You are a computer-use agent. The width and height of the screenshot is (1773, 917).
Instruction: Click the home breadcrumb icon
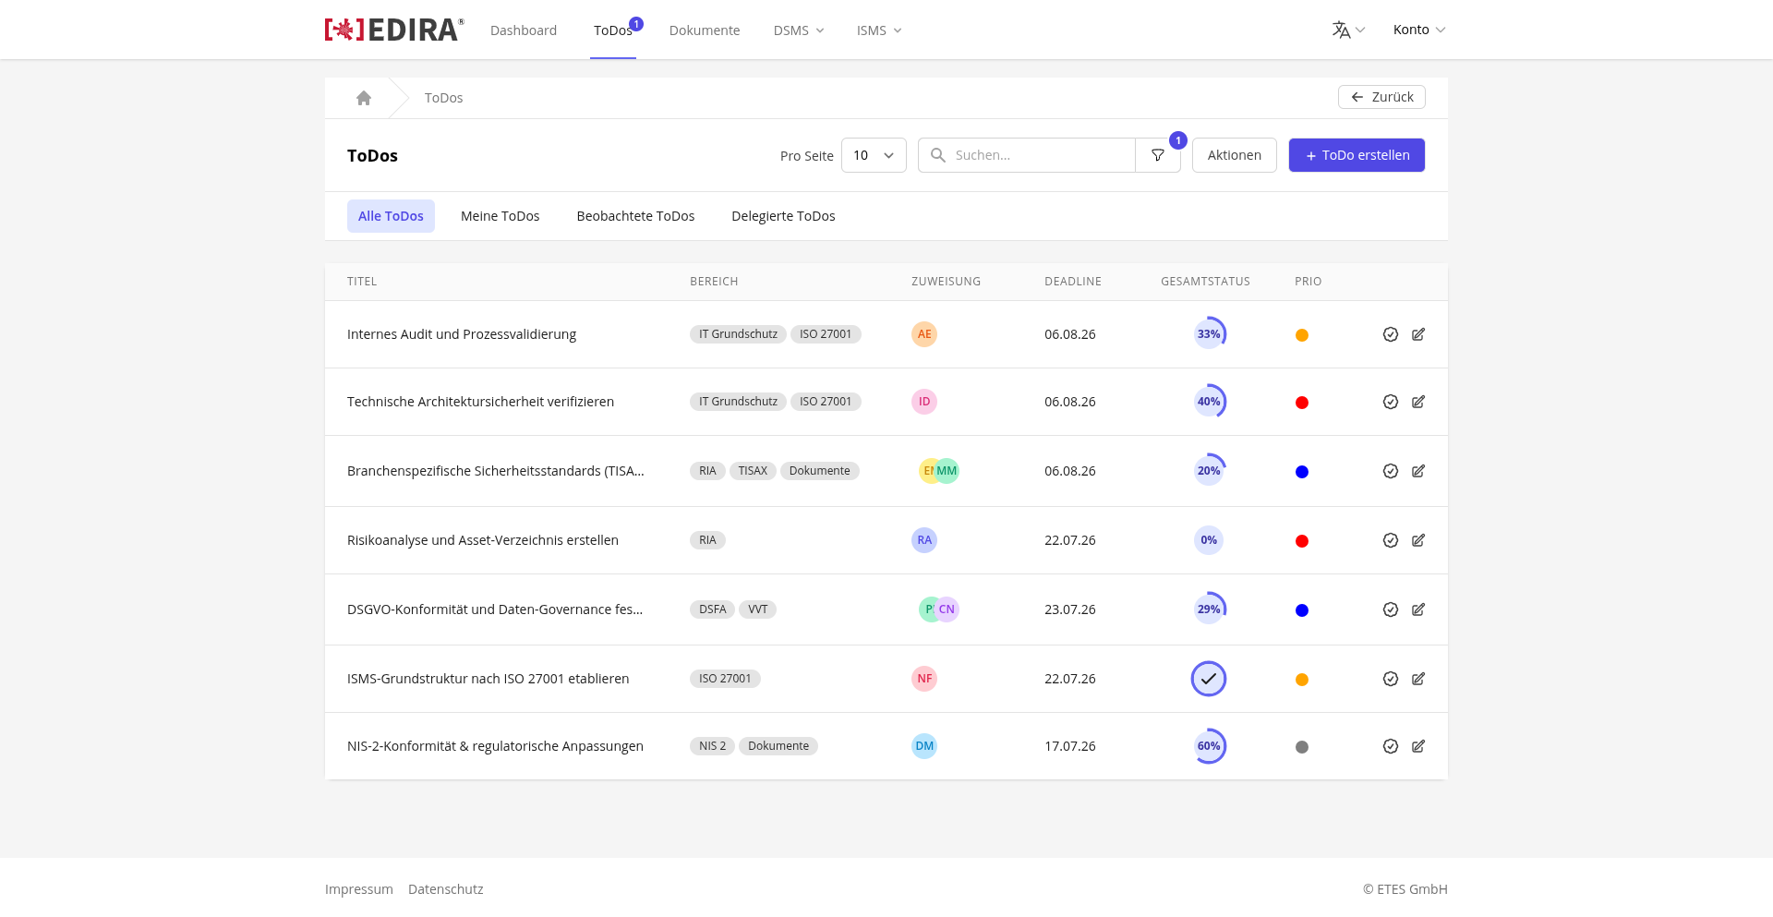click(364, 98)
